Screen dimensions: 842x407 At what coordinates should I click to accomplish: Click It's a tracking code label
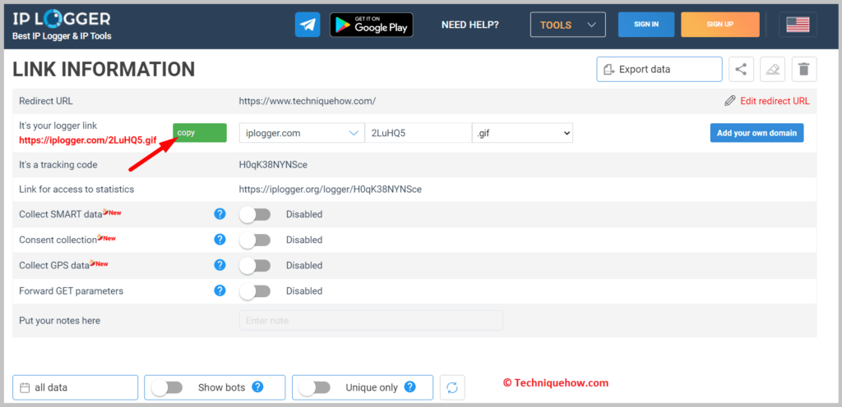click(x=58, y=165)
